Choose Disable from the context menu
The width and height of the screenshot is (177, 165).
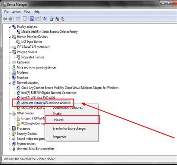point(72,114)
